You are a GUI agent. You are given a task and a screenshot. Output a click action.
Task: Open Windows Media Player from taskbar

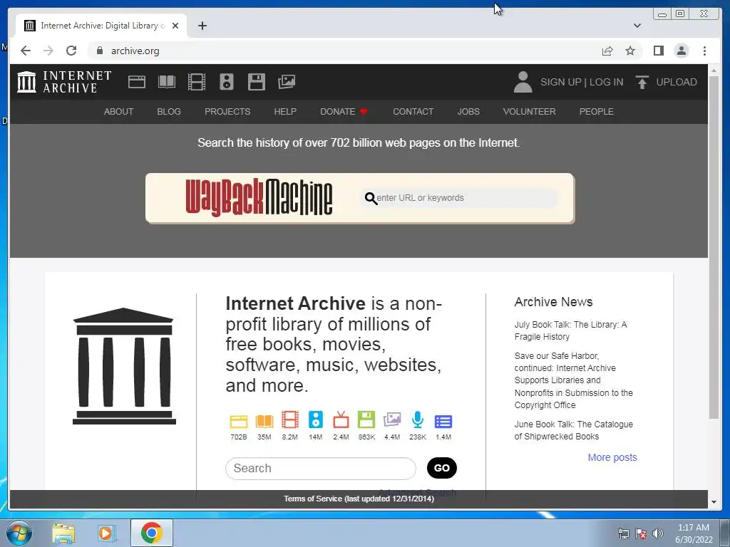(x=106, y=533)
